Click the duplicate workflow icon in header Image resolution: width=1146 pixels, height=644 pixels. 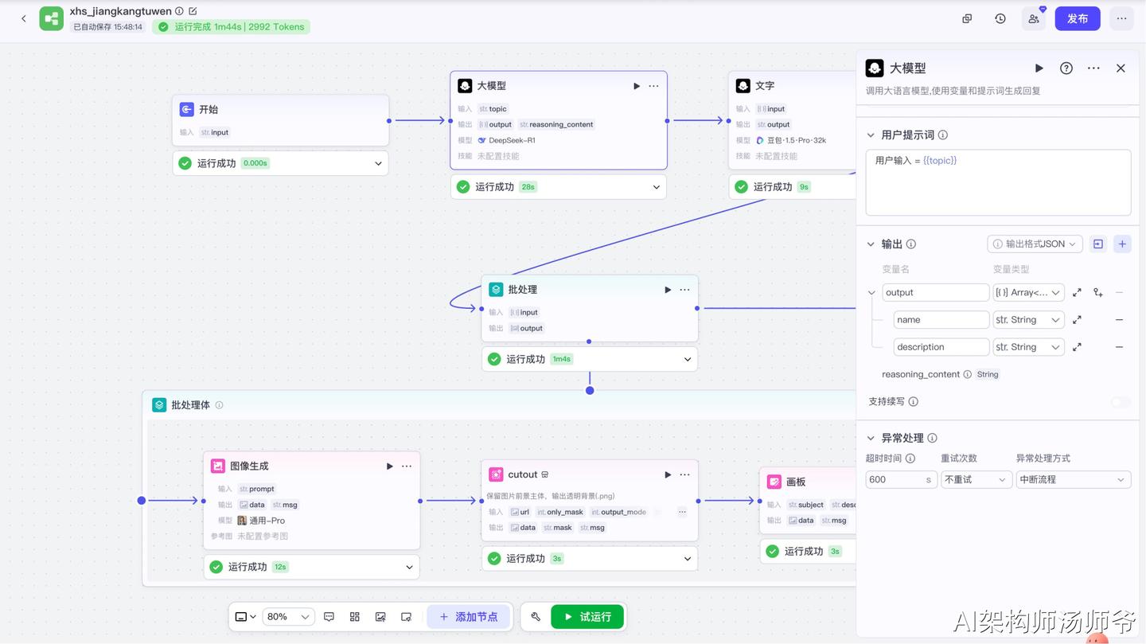point(967,18)
